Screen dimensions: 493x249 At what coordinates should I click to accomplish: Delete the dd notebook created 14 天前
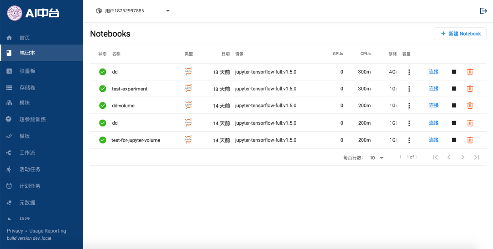[x=470, y=123]
